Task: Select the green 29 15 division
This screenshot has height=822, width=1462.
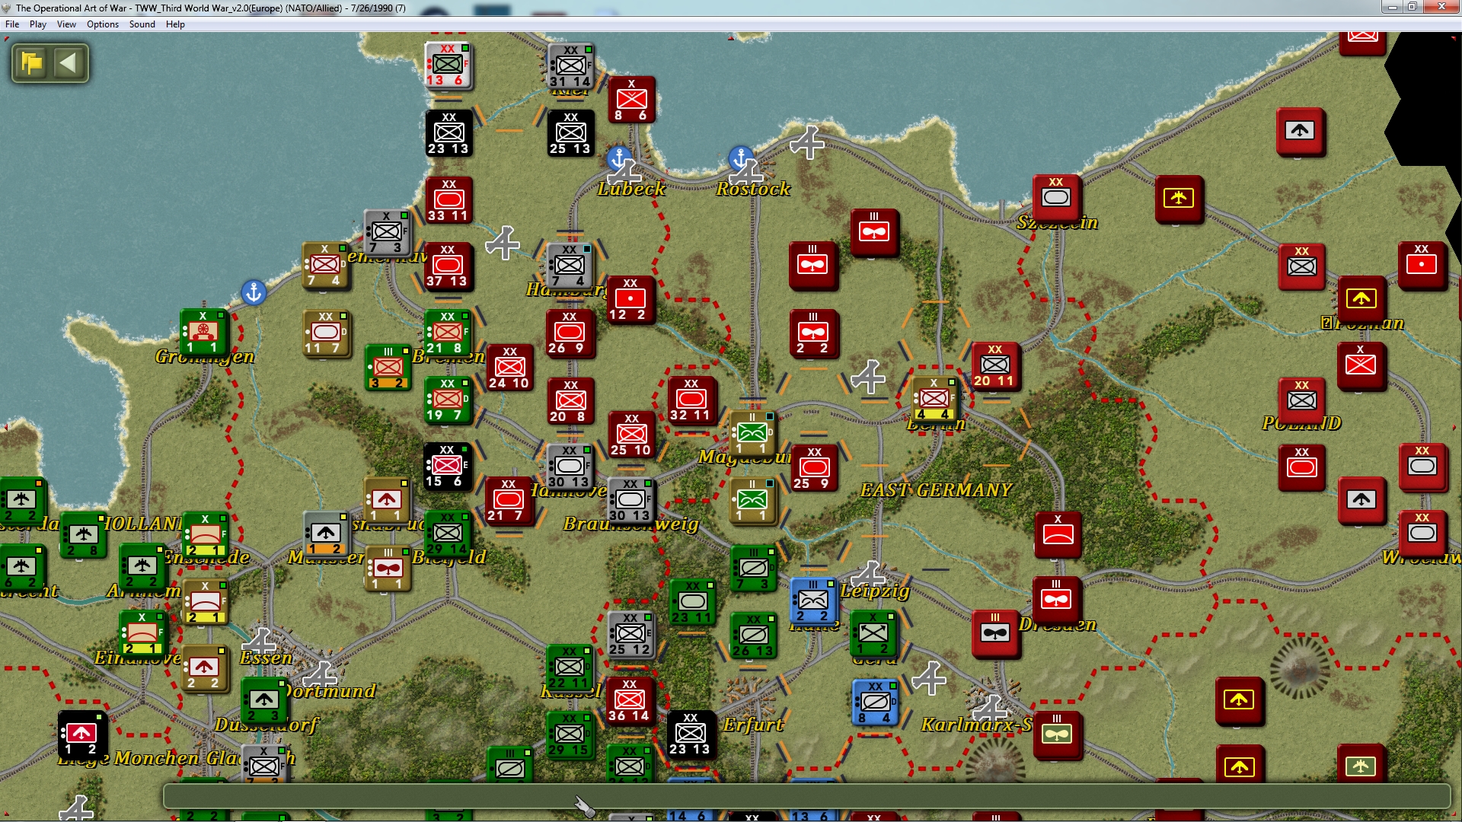Action: (x=569, y=734)
